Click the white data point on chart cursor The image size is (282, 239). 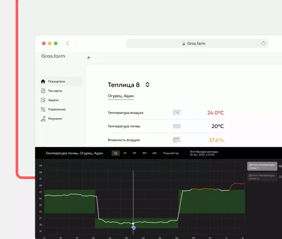(133, 223)
